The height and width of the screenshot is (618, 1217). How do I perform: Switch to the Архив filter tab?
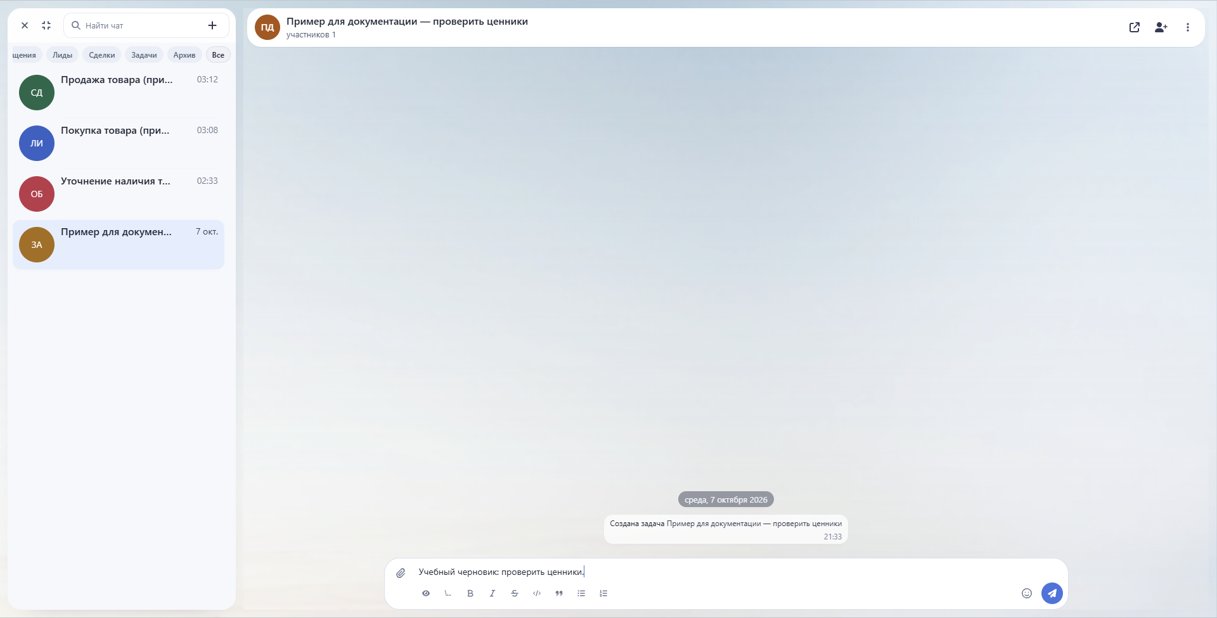point(184,55)
